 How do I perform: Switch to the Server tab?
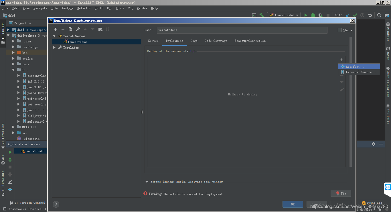(x=153, y=41)
